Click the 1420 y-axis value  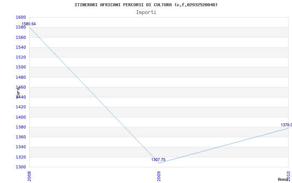[20, 107]
